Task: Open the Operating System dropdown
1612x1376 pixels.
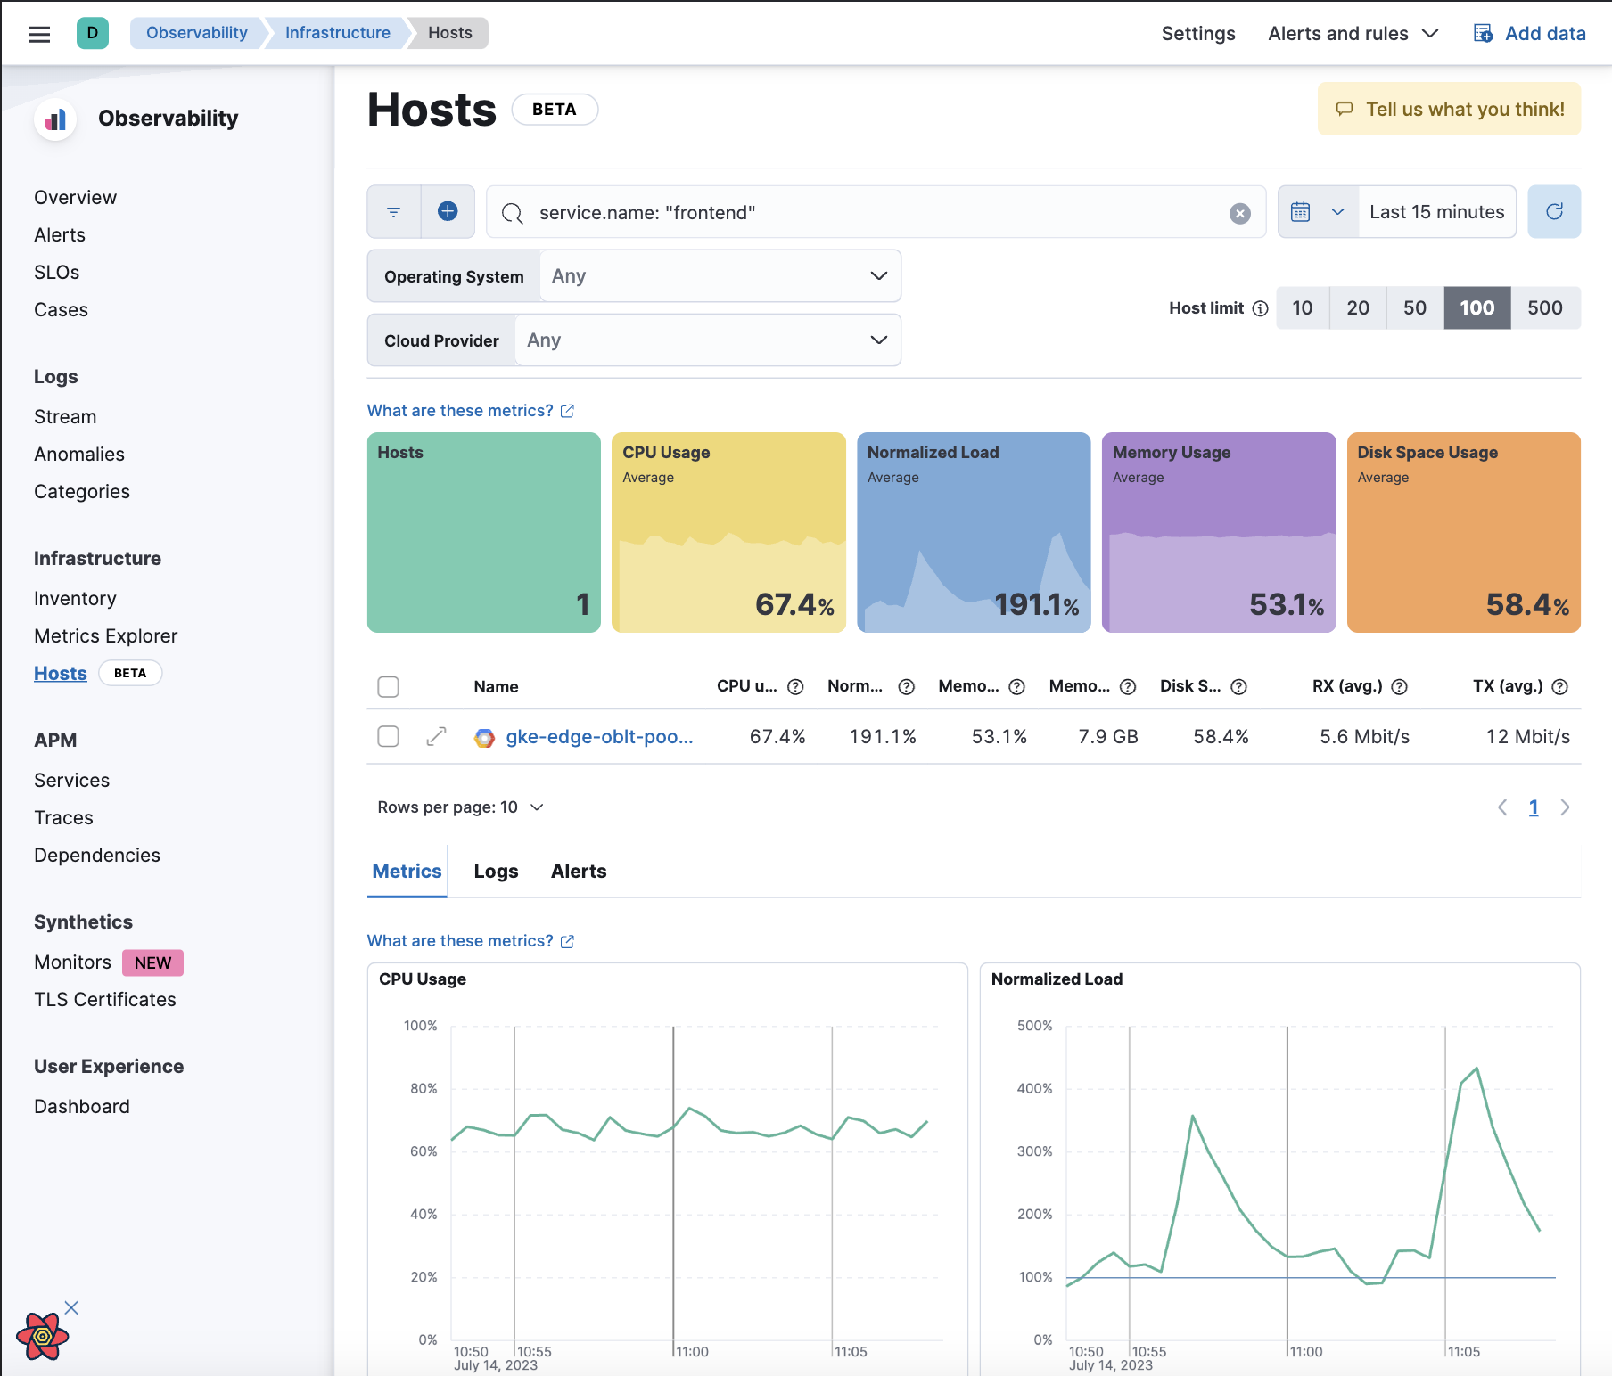Action: (x=720, y=276)
